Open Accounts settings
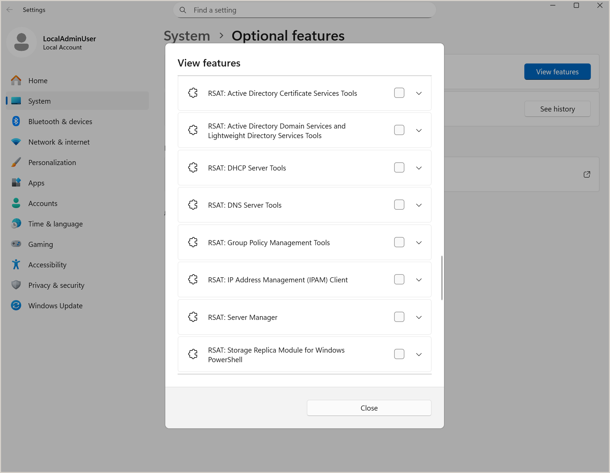This screenshot has height=473, width=610. [x=43, y=203]
